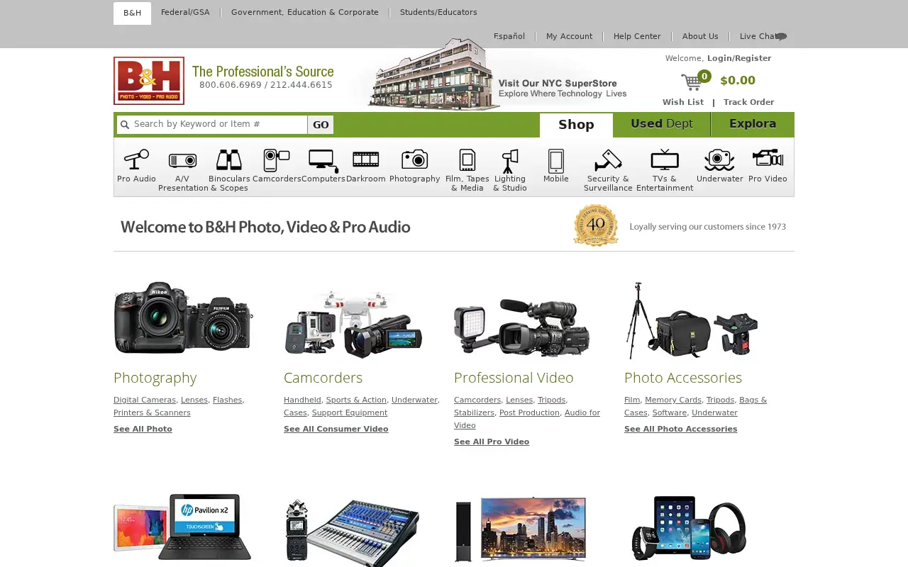Image resolution: width=908 pixels, height=567 pixels.
Task: Click the Camcorders drone and GoPro image
Action: pos(353,324)
